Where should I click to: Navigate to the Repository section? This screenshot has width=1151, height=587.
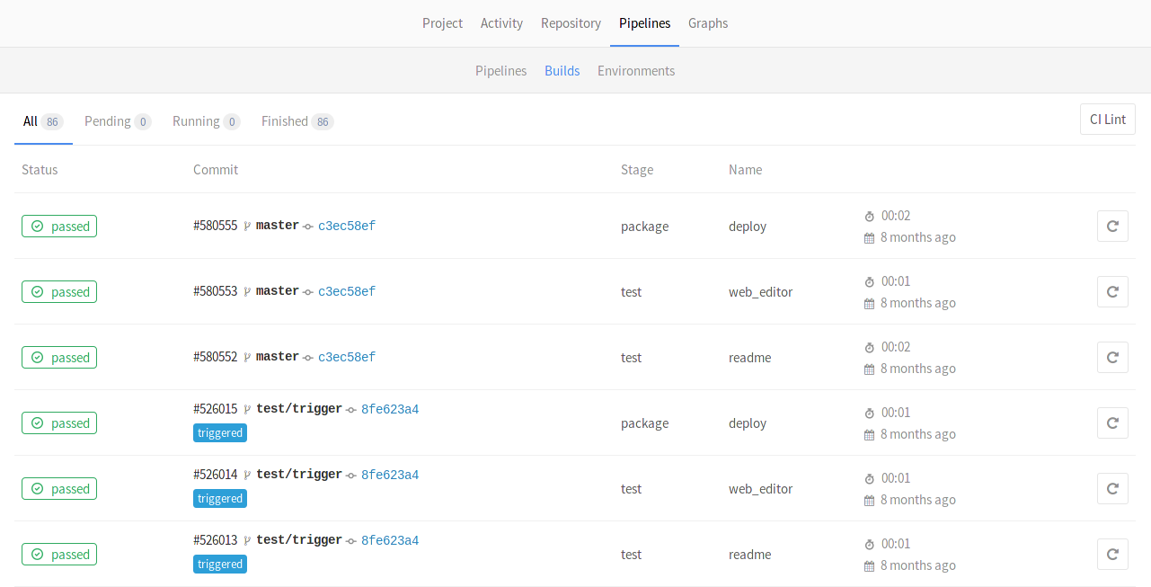pyautogui.click(x=571, y=23)
